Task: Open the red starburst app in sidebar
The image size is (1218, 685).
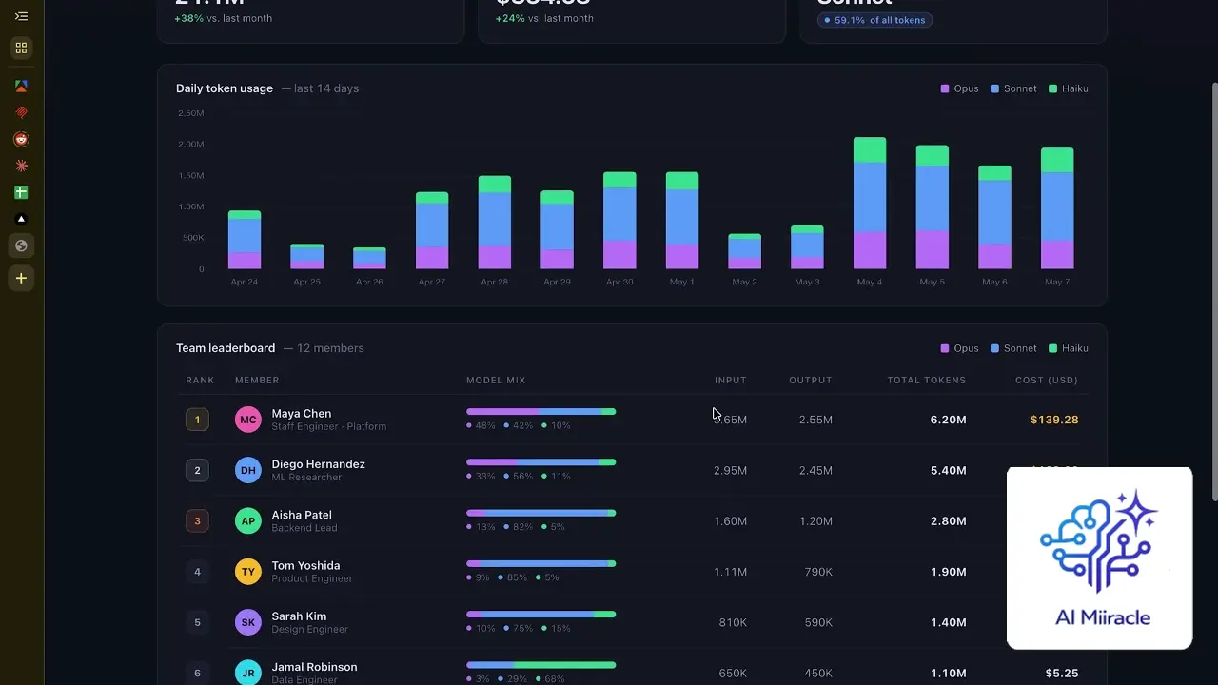Action: point(21,166)
